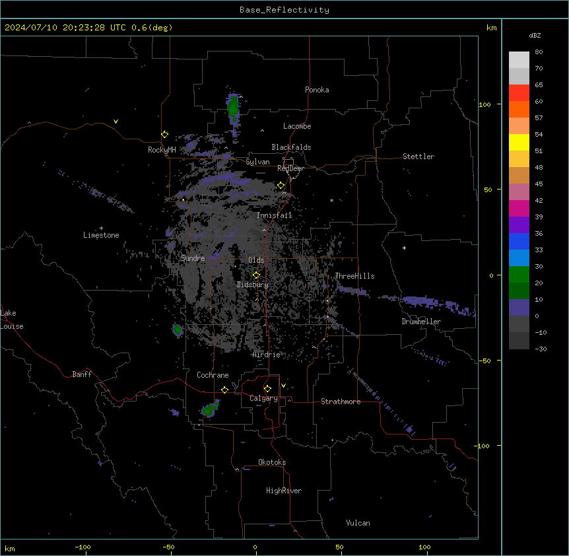This screenshot has width=569, height=556.
Task: Click the RedDeer city label
Action: pyautogui.click(x=290, y=168)
